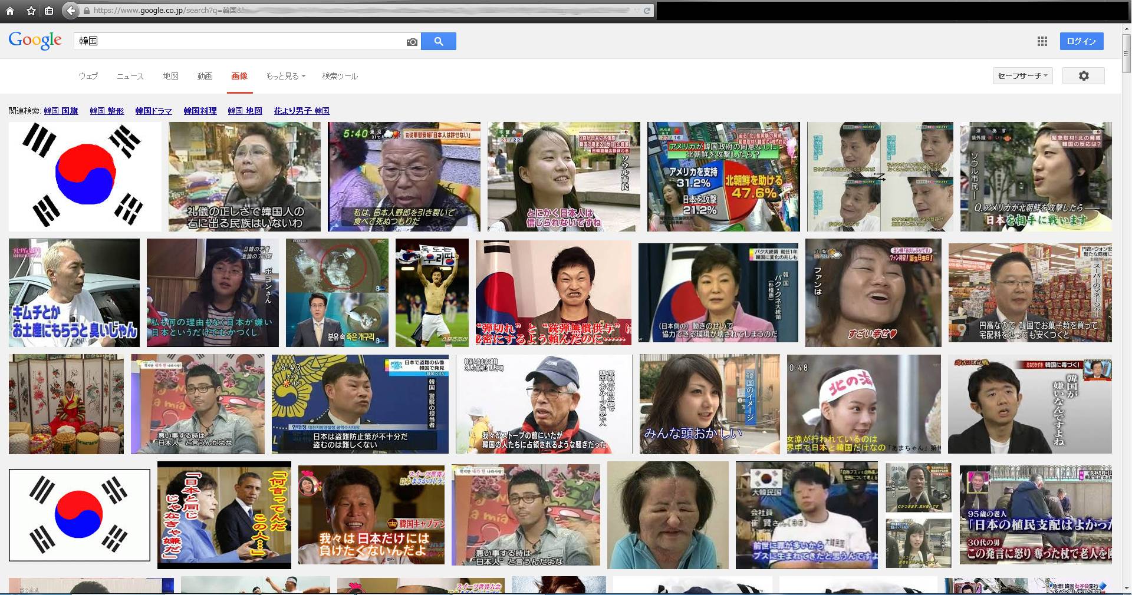This screenshot has height=595, width=1132.
Task: Expand the address bar history dropdown arrow
Action: click(x=637, y=11)
